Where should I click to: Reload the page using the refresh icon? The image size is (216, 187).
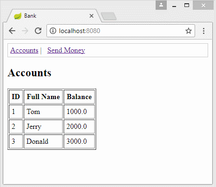click(x=38, y=31)
